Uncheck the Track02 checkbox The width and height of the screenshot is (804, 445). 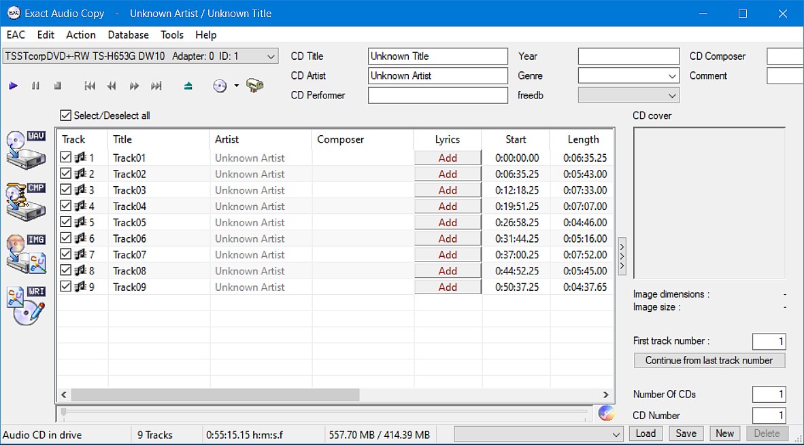point(65,173)
